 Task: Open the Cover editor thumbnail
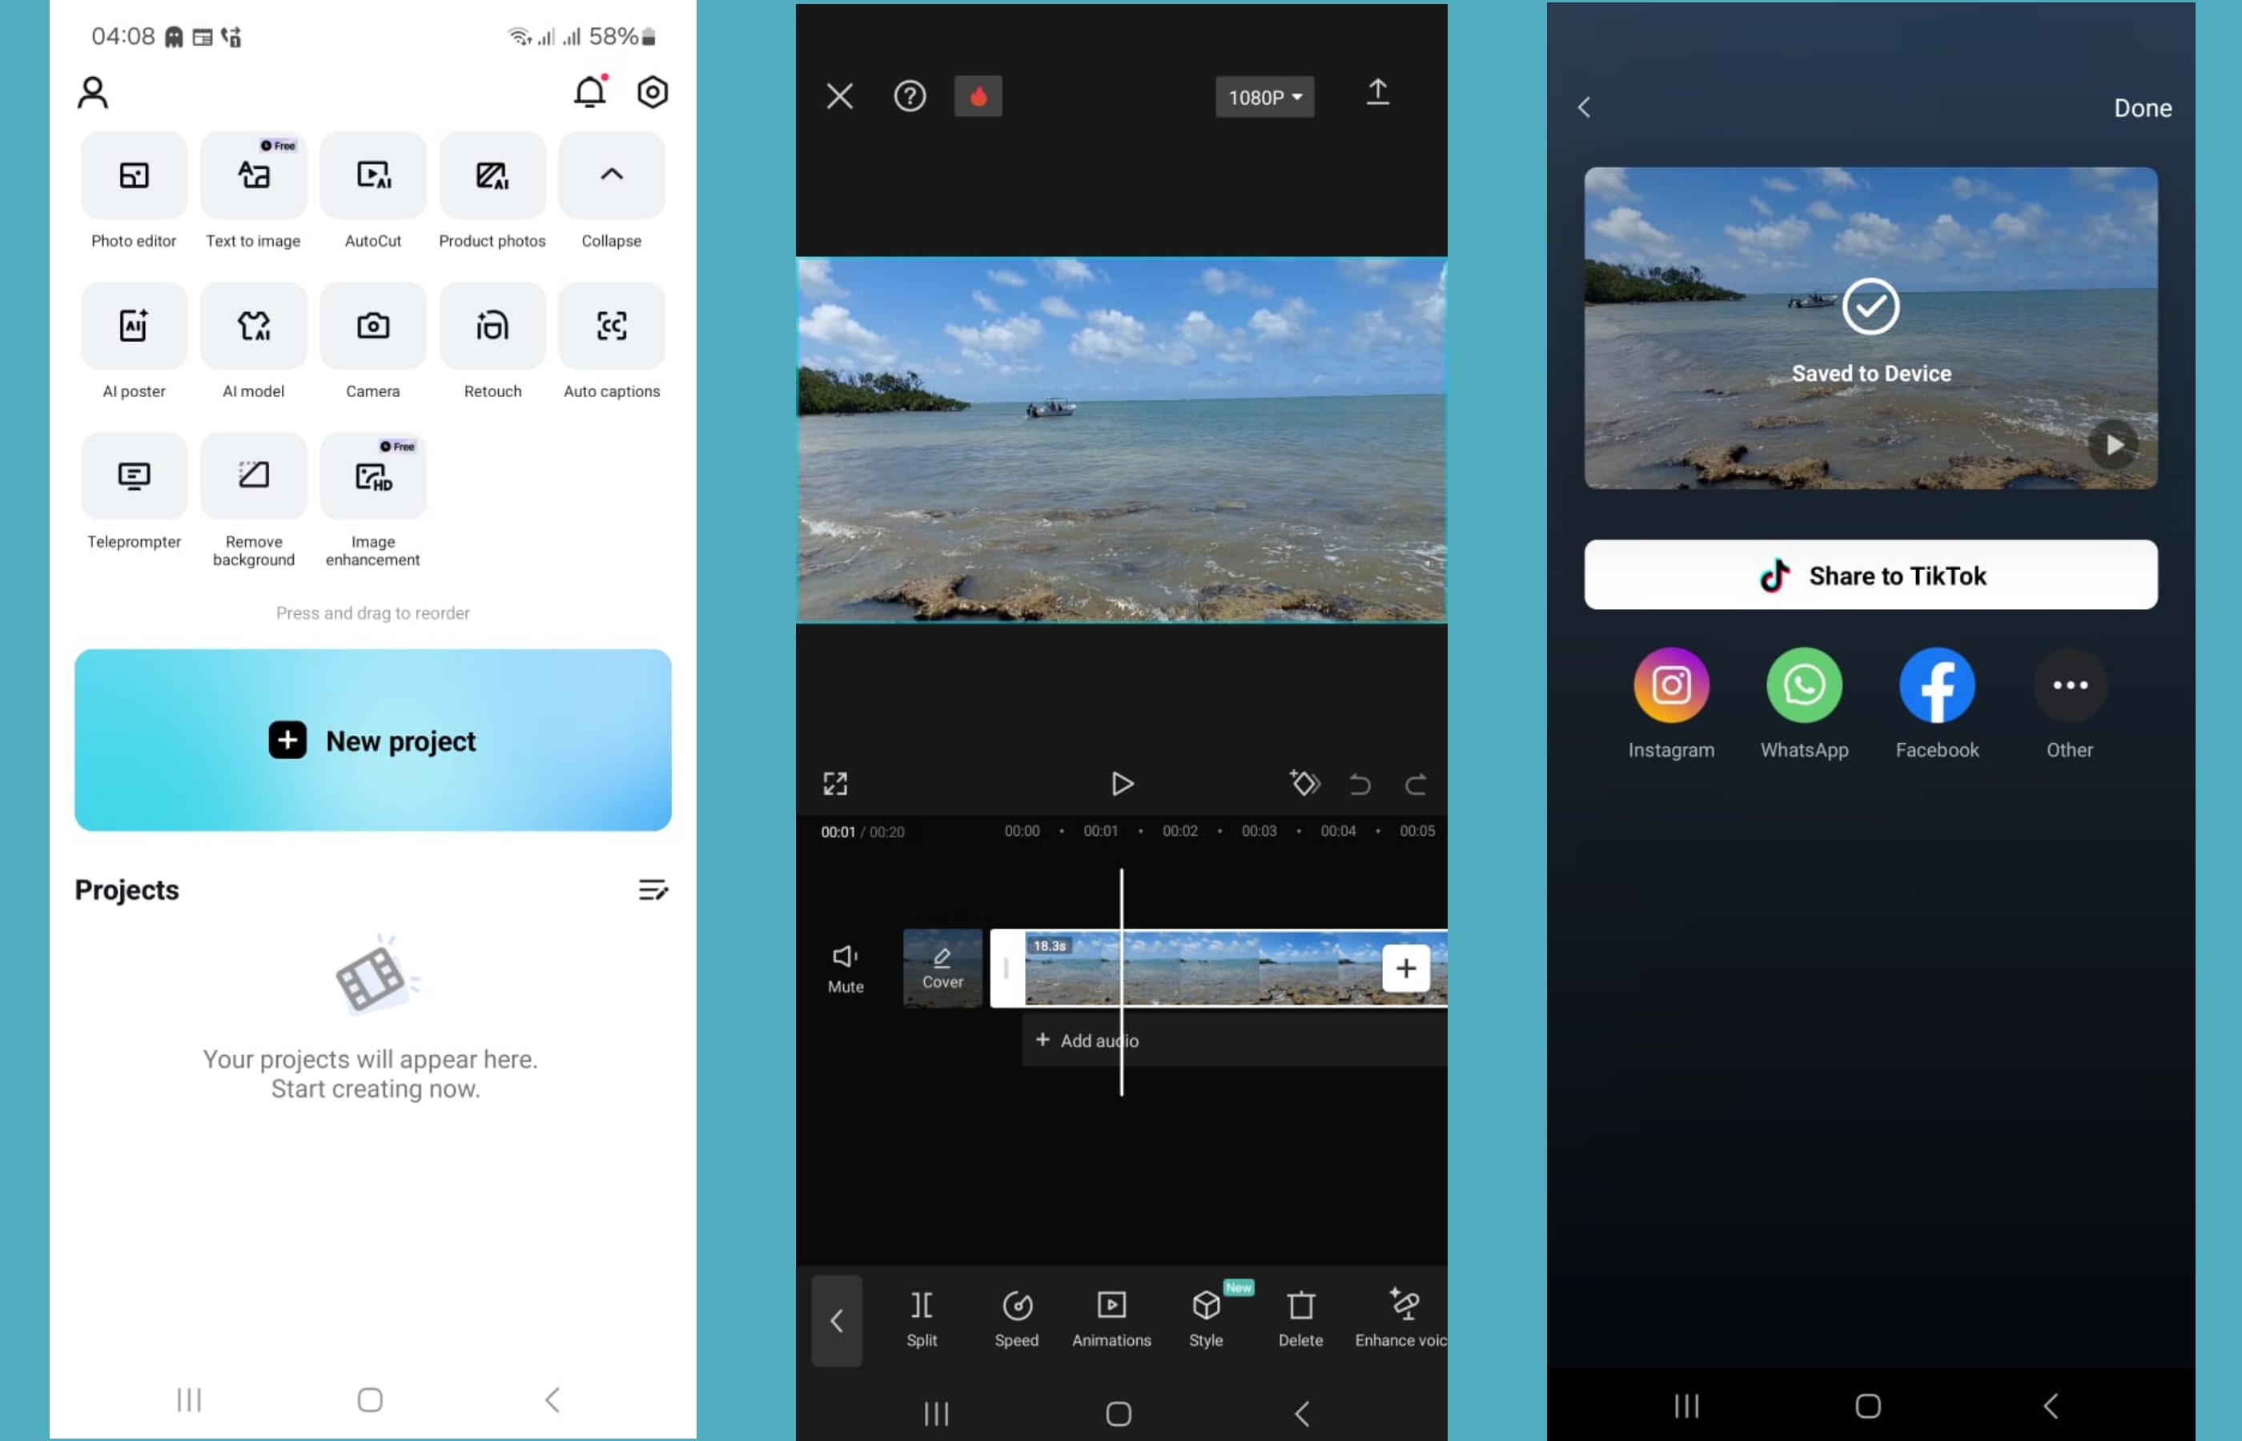click(x=942, y=969)
